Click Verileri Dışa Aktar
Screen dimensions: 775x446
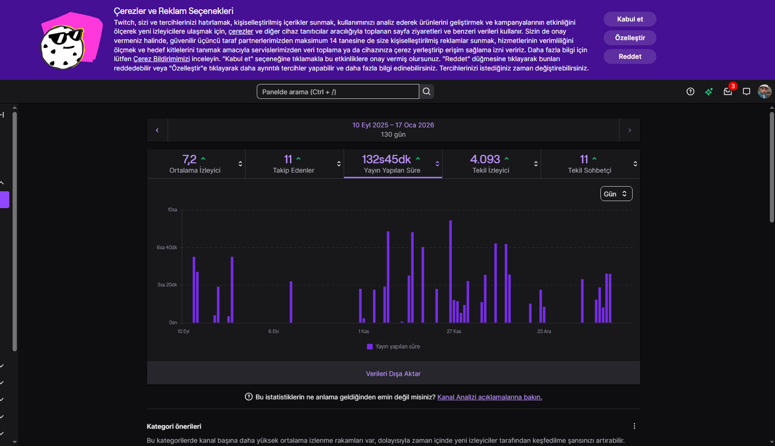click(393, 374)
